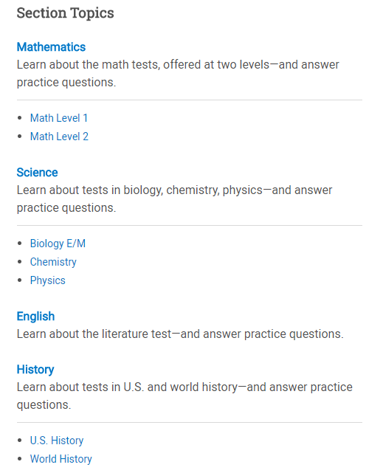The height and width of the screenshot is (473, 383).
Task: Click the divider line above U.S. History
Action: pos(190,422)
